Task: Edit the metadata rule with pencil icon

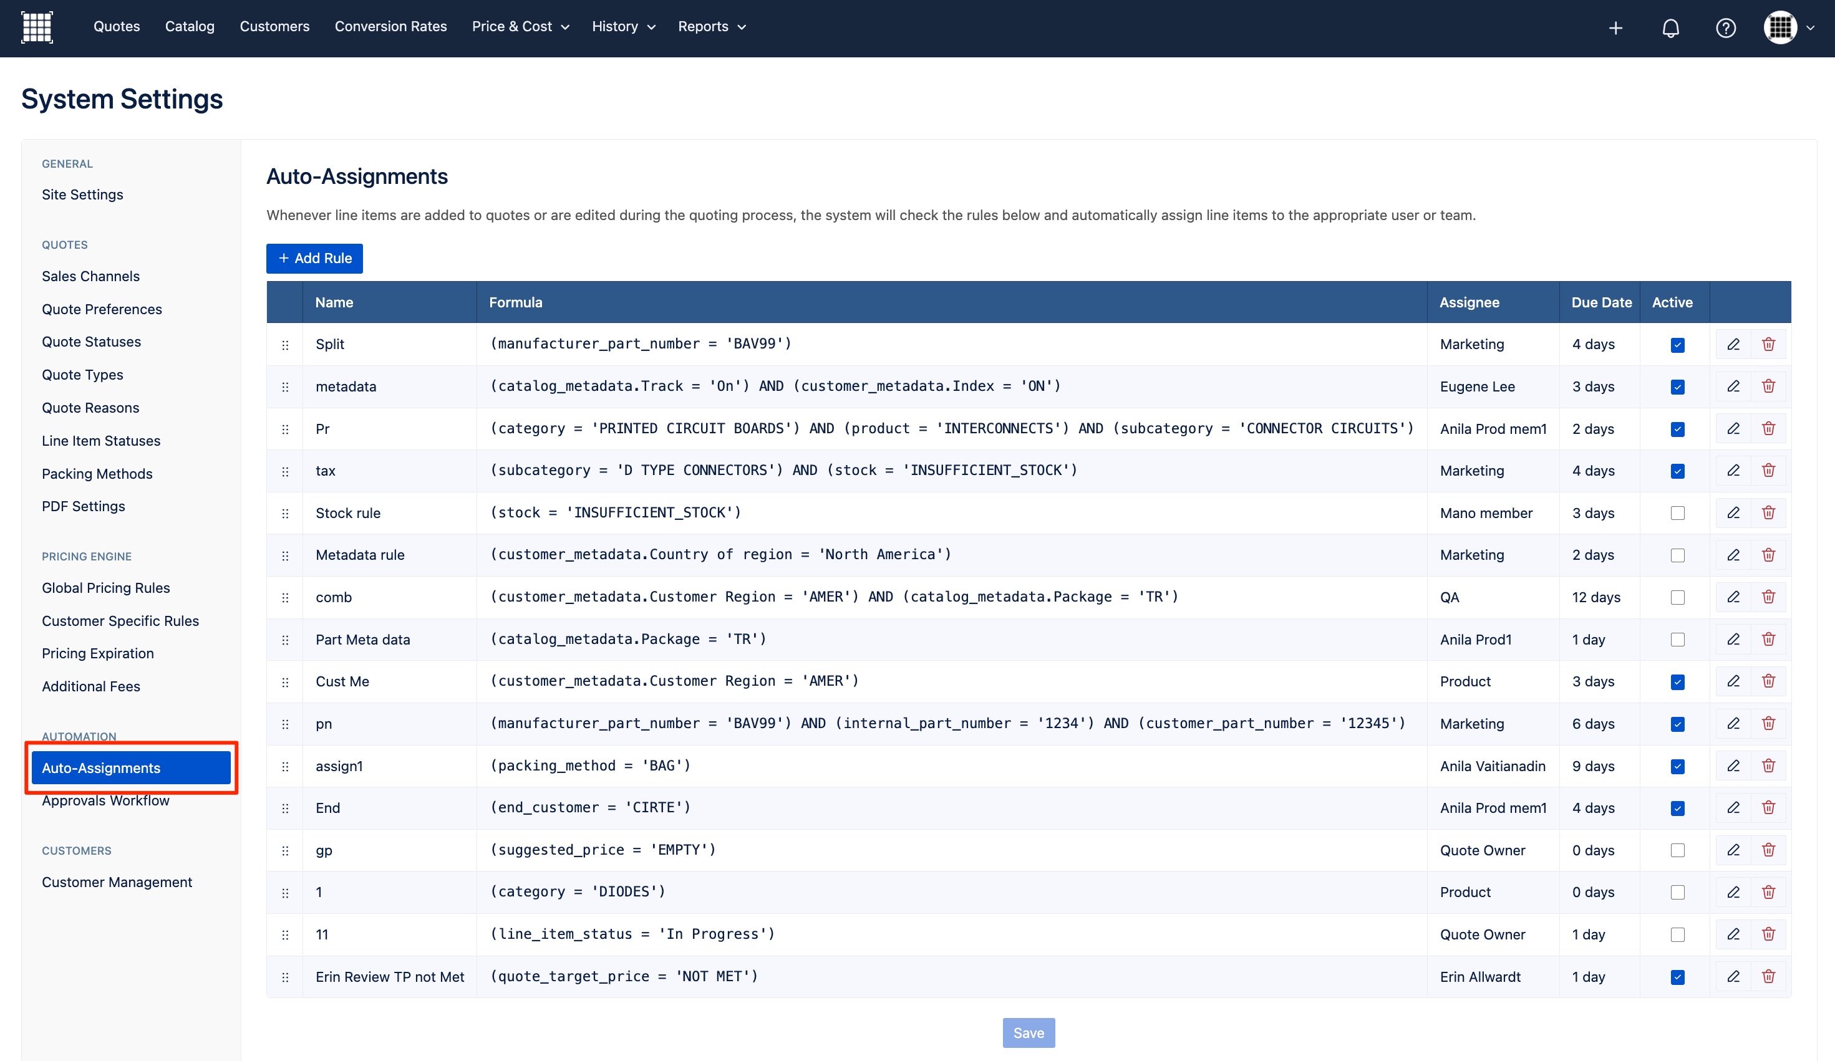Action: point(1733,386)
